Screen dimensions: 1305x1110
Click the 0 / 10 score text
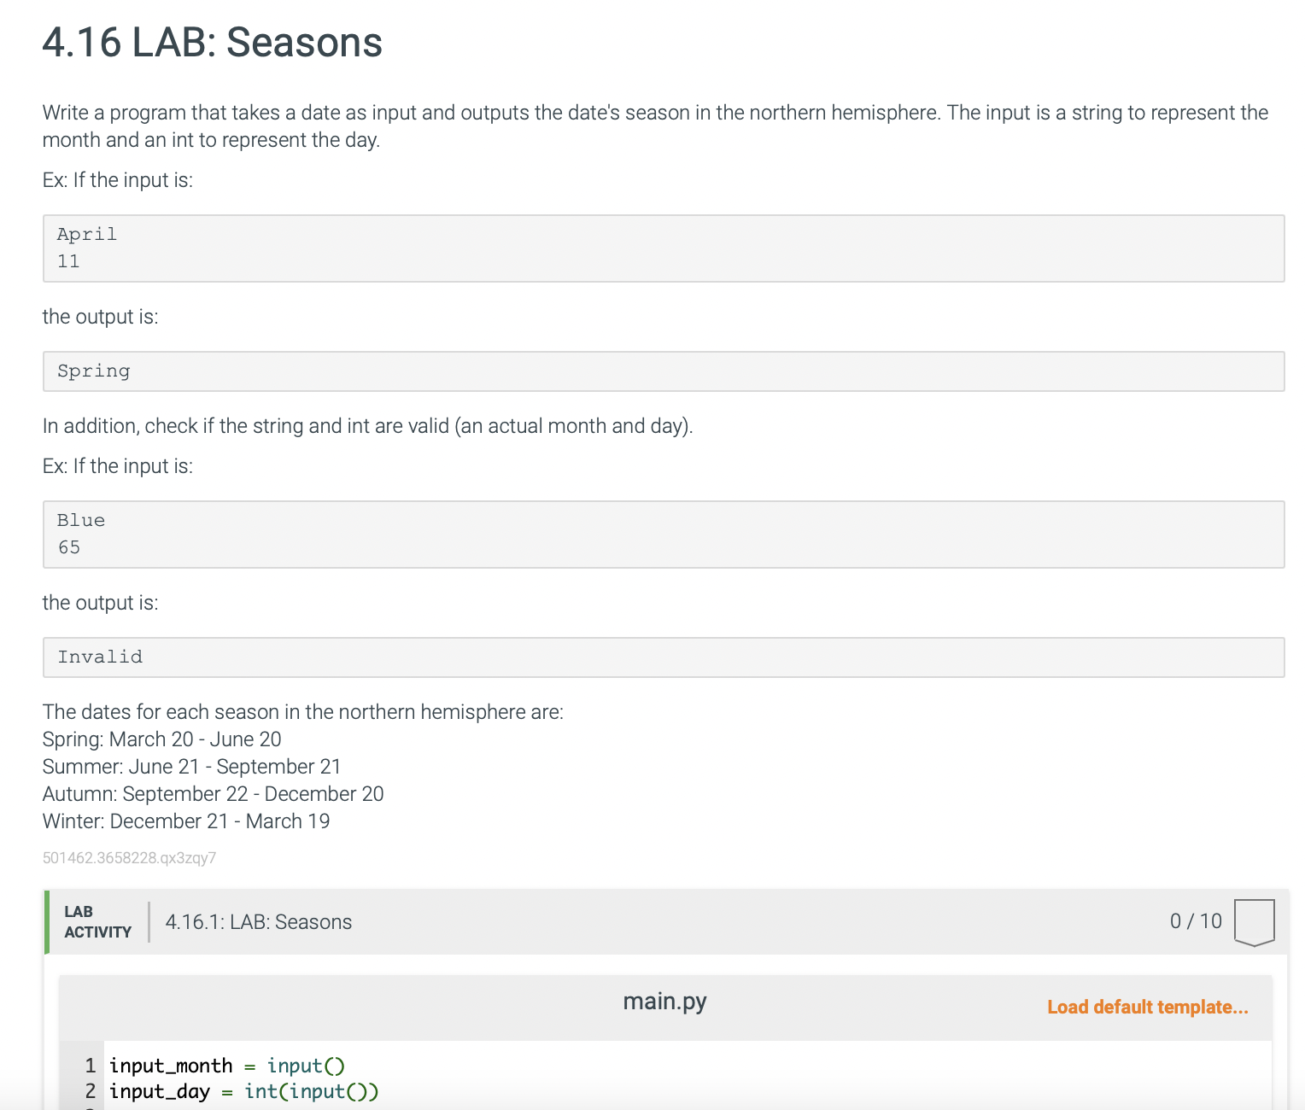[x=1196, y=921]
